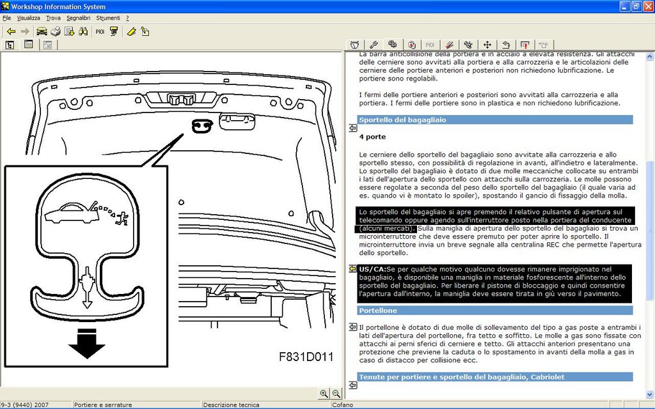Show the tree structure view
655x409 pixels.
[x=10, y=45]
